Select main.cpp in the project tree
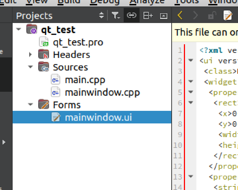Viewport: 238px width, 190px height. point(85,80)
